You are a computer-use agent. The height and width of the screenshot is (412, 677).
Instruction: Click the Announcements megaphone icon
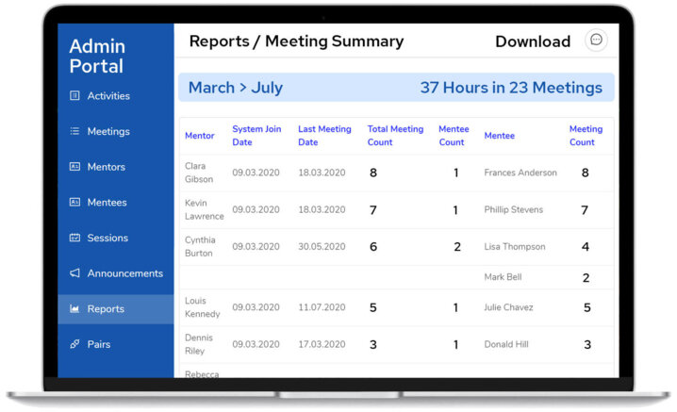tap(74, 273)
